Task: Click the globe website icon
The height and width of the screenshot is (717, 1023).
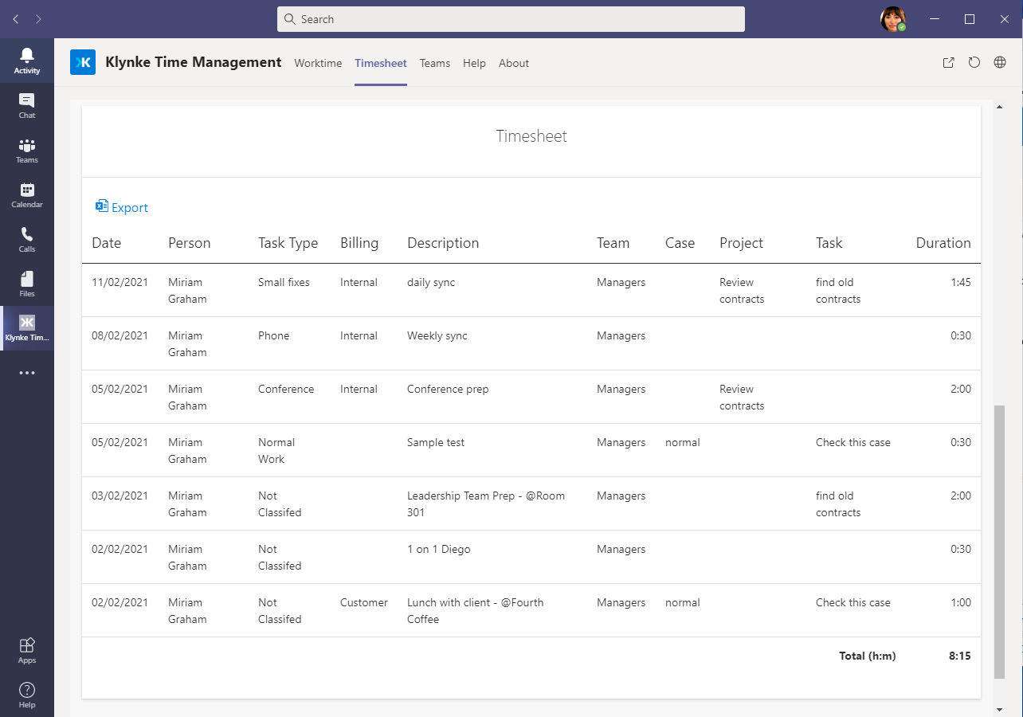Action: 1000,63
